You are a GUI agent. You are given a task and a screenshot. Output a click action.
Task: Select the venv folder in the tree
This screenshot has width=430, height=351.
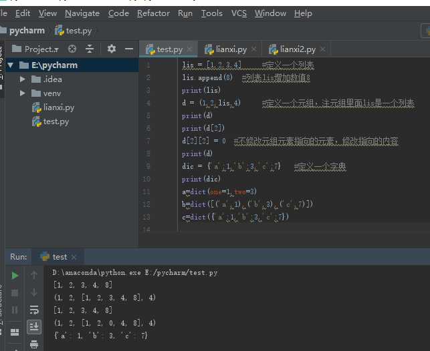click(x=46, y=93)
